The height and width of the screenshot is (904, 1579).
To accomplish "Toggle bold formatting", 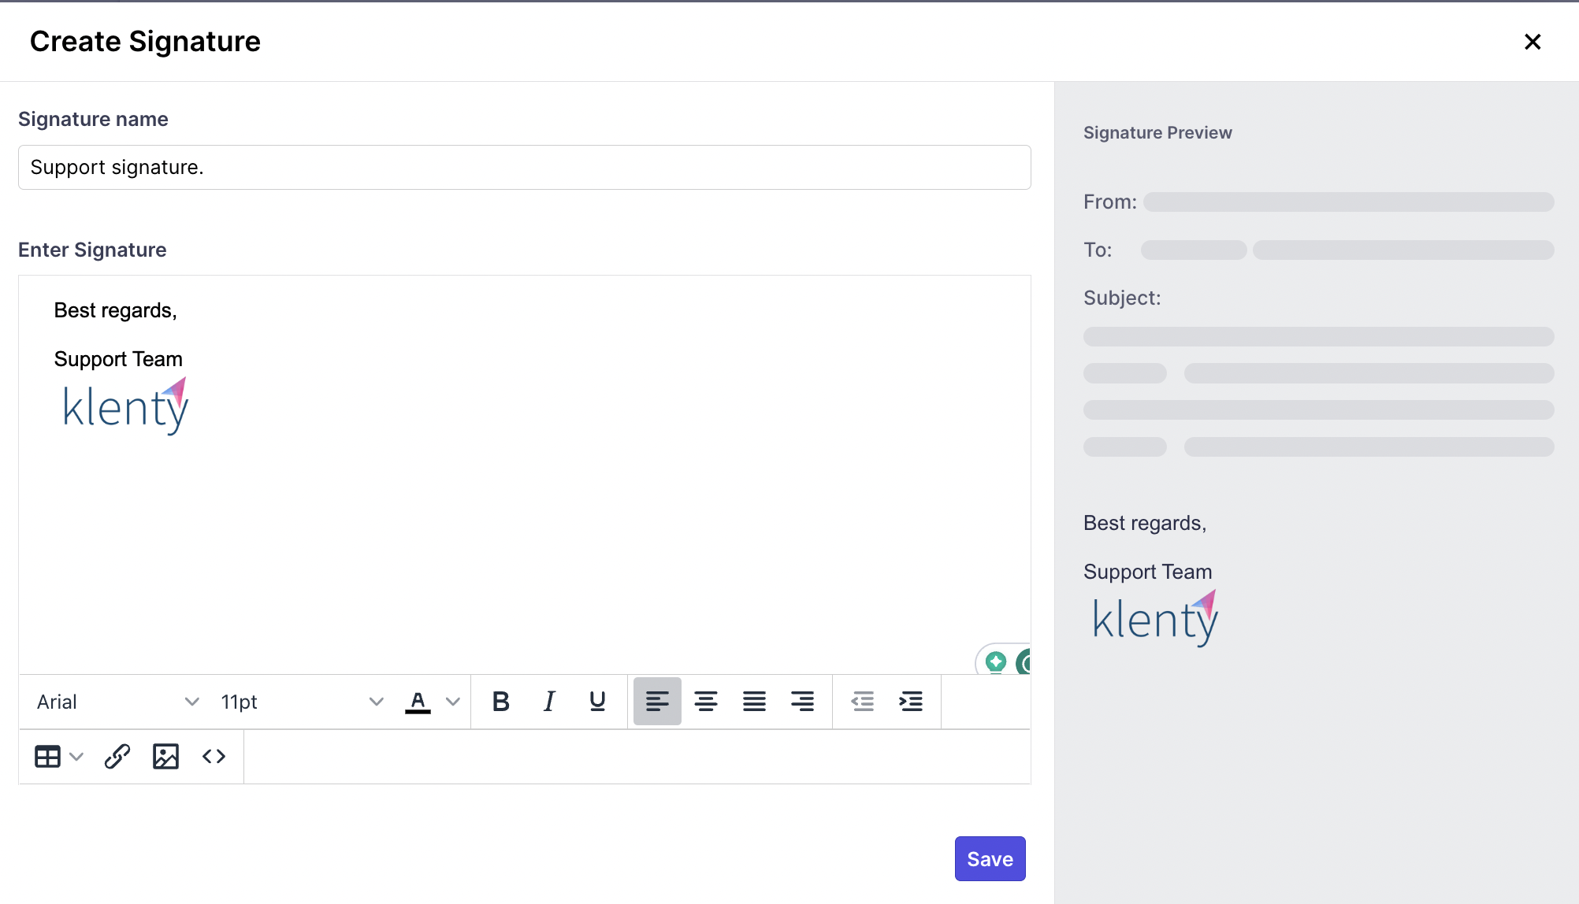I will tap(500, 701).
